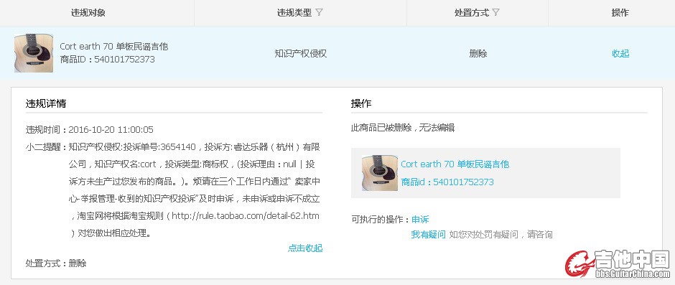Click guitar thumbnail in the table row
This screenshot has height=285, width=675.
coord(34,53)
